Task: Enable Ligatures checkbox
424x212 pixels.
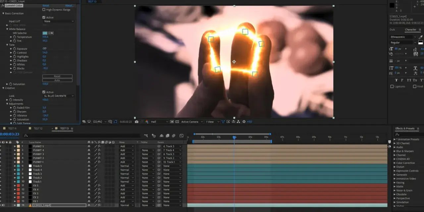Action: click(x=392, y=86)
